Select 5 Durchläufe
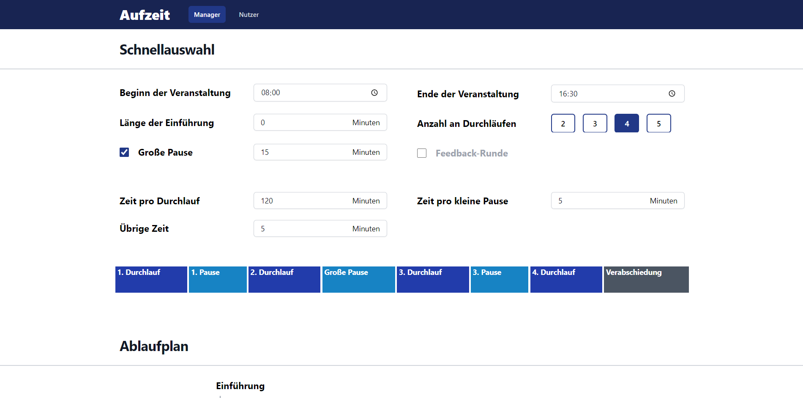This screenshot has width=803, height=398. pos(658,123)
